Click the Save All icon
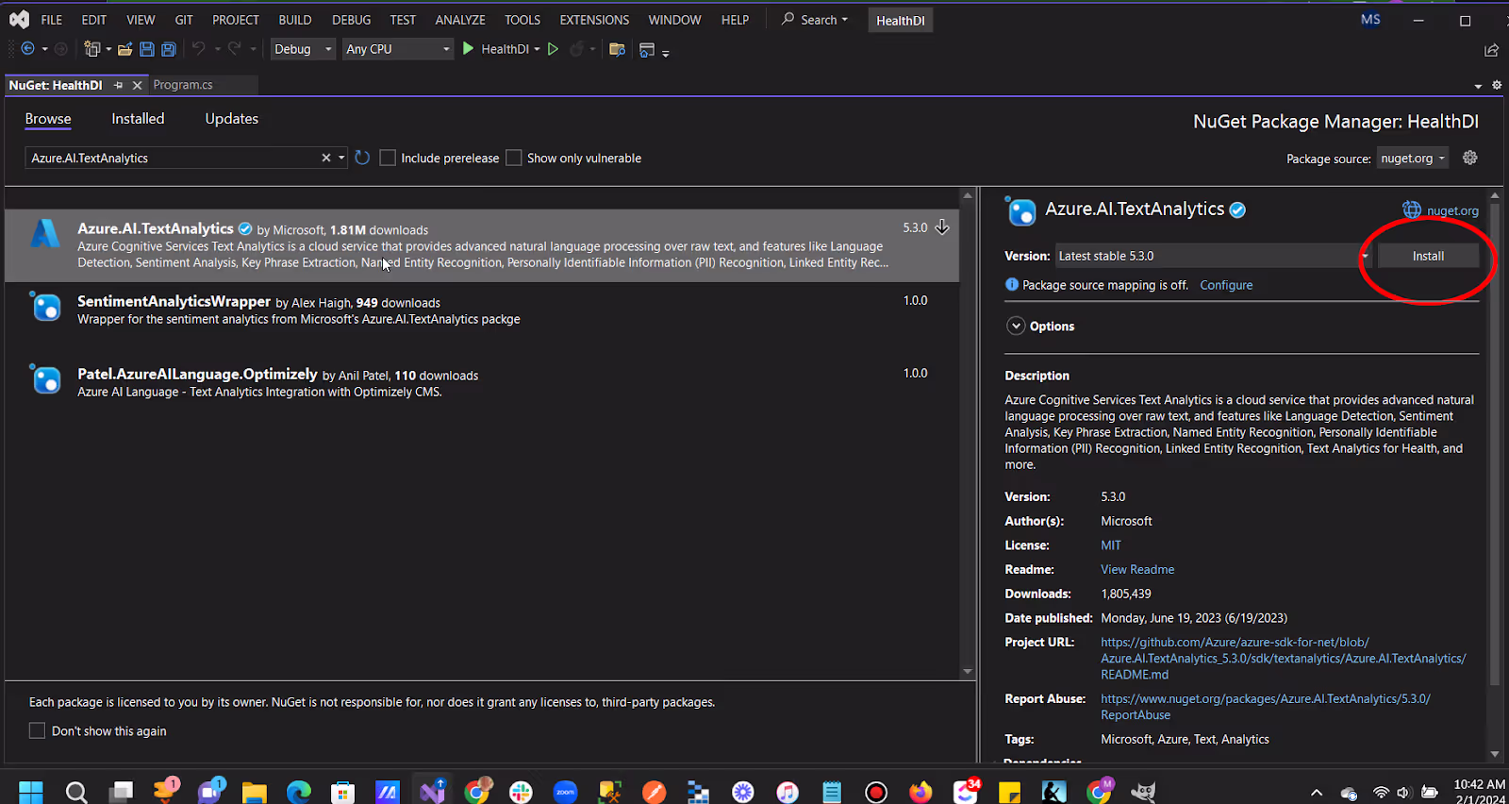 (169, 49)
